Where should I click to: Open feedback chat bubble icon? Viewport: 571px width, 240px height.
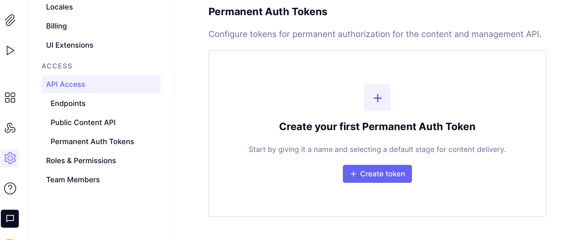click(x=10, y=219)
